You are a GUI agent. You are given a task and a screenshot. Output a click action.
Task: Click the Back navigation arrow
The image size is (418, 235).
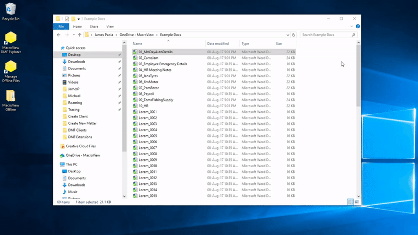pyautogui.click(x=59, y=35)
